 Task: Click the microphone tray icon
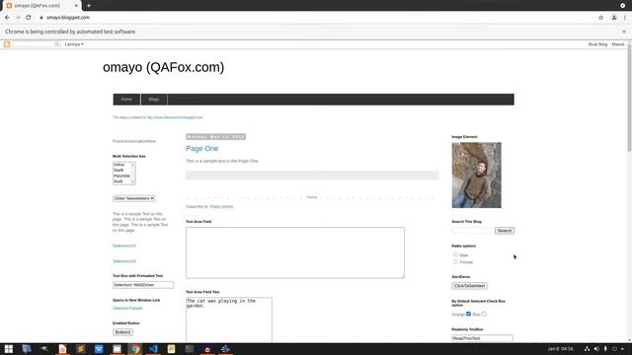tap(605, 349)
